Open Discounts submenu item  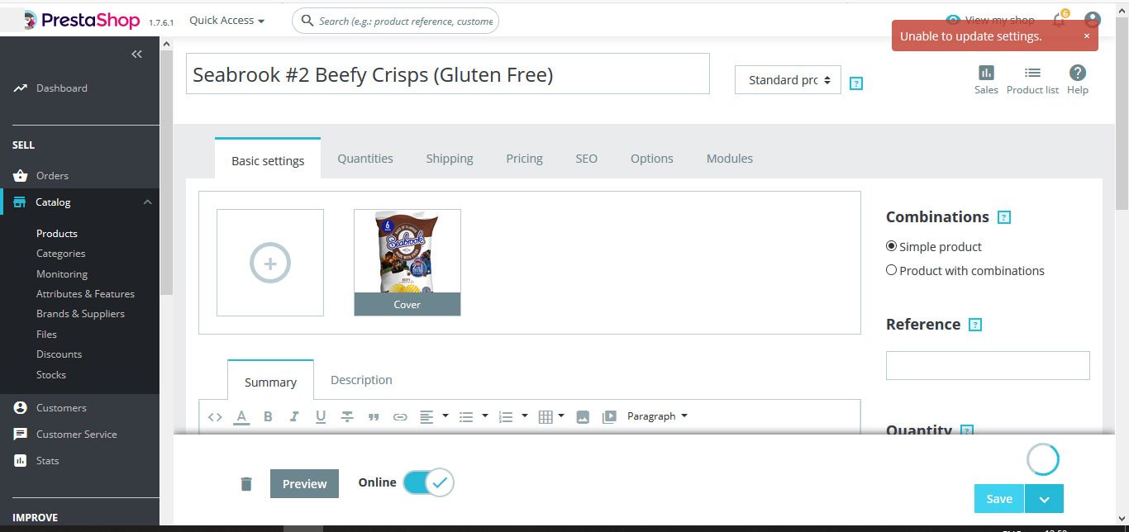[x=59, y=354]
